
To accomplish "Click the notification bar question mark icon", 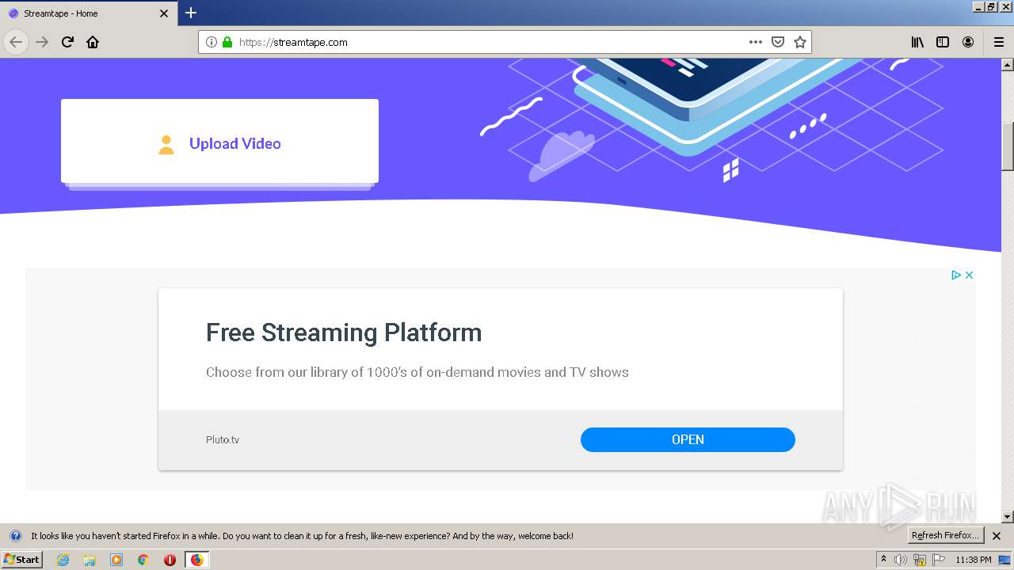I will pyautogui.click(x=15, y=536).
